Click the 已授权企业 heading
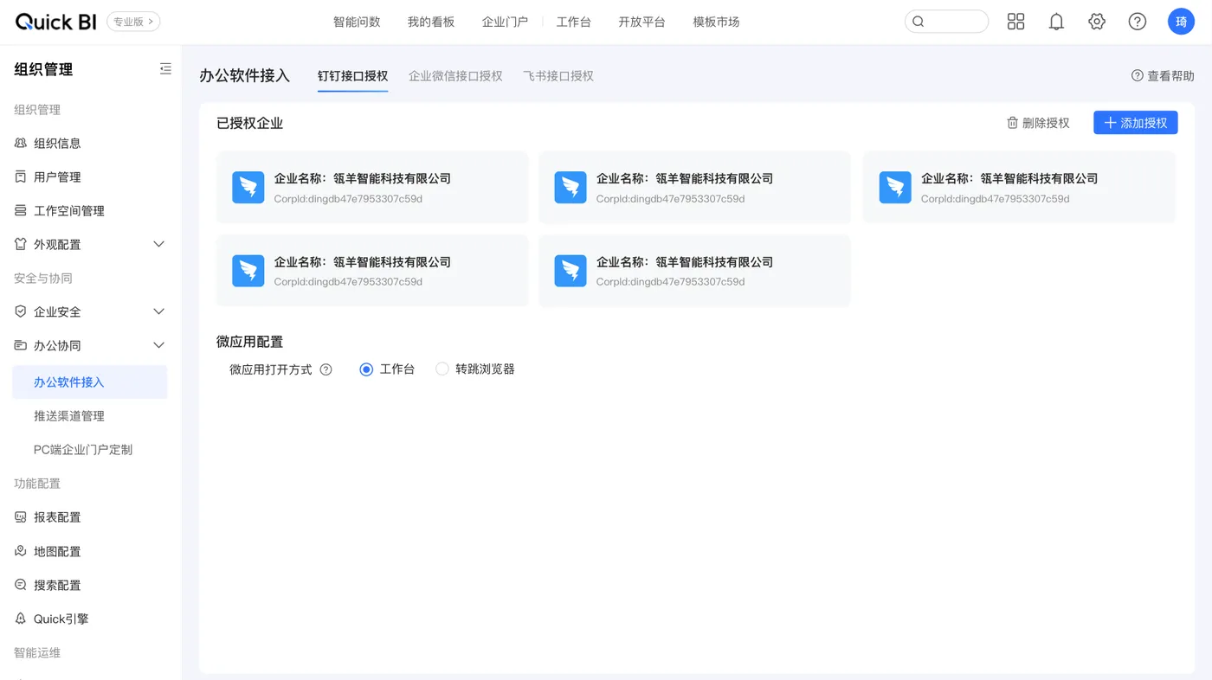The width and height of the screenshot is (1212, 680). pos(249,123)
